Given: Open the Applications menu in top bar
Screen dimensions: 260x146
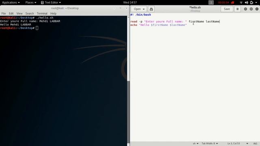Looking at the screenshot, I should pos(11,2).
